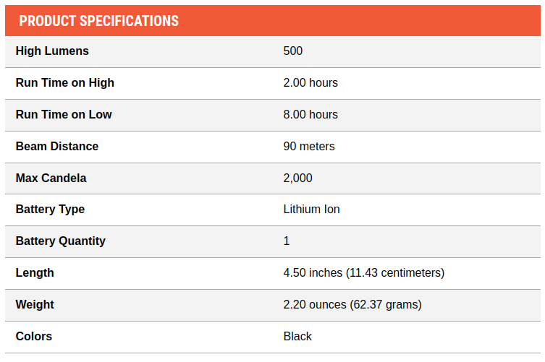Select the Colors label
Screen dimensions: 545x362
click(x=34, y=336)
